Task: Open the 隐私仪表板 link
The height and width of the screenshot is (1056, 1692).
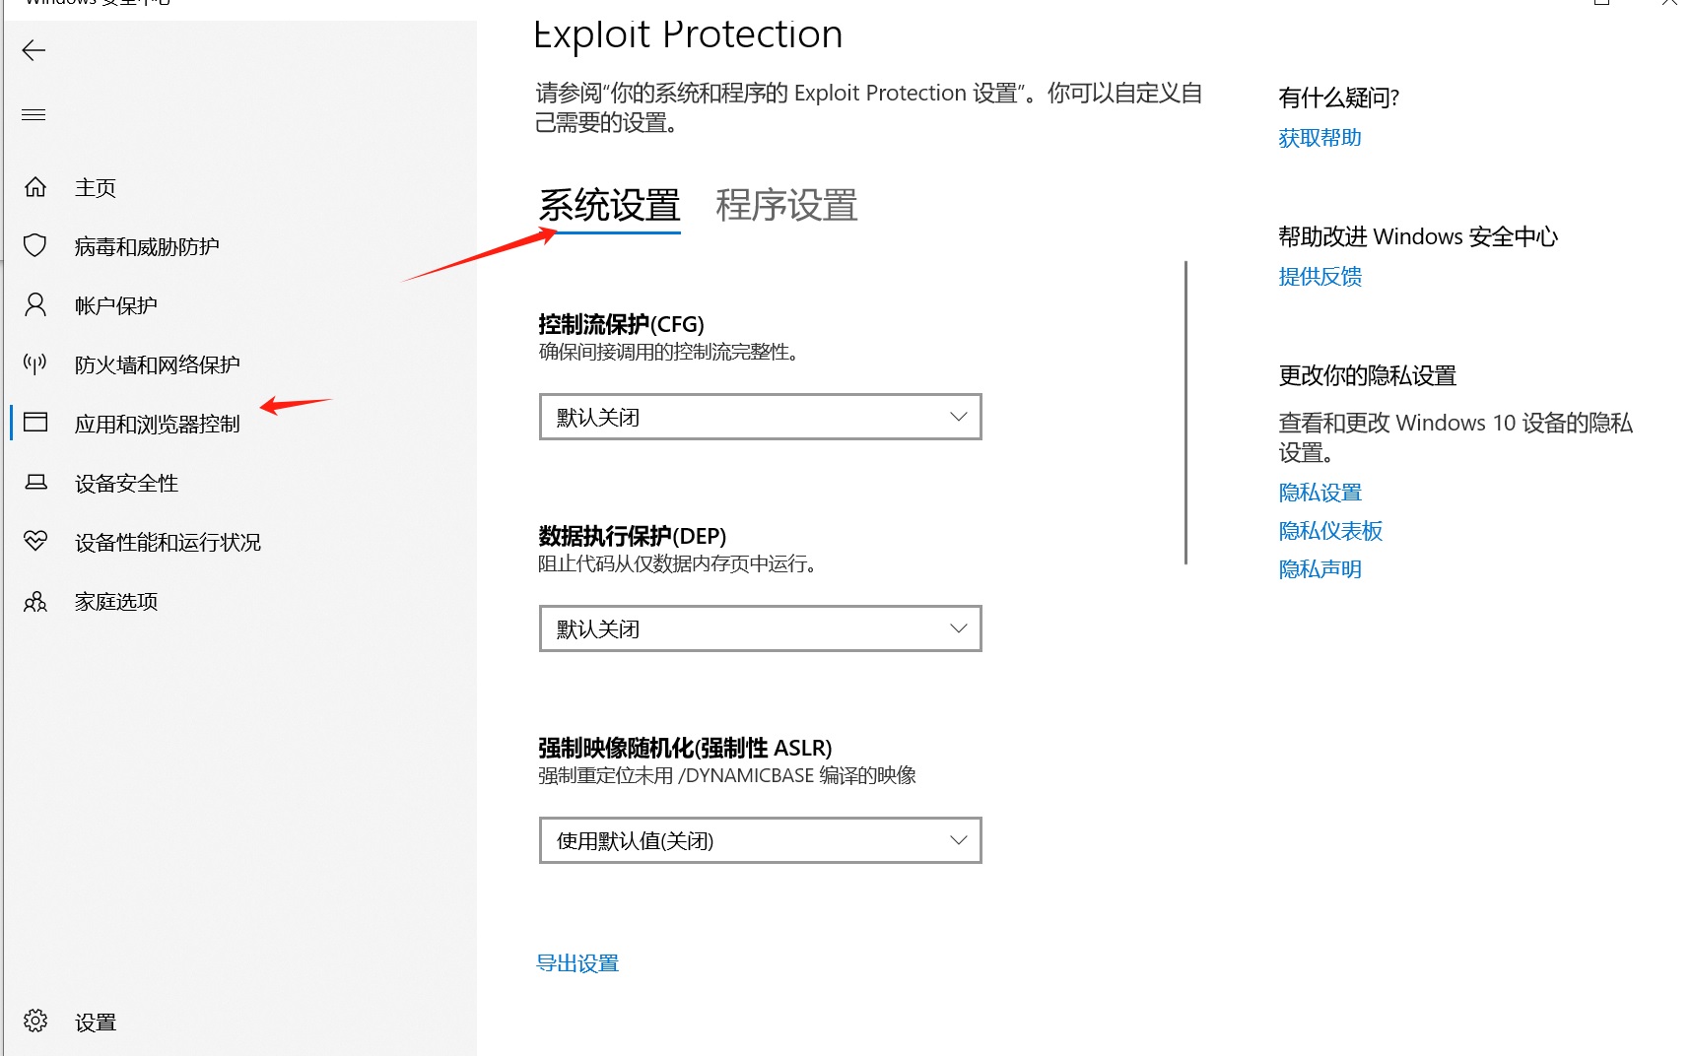Action: pyautogui.click(x=1330, y=531)
